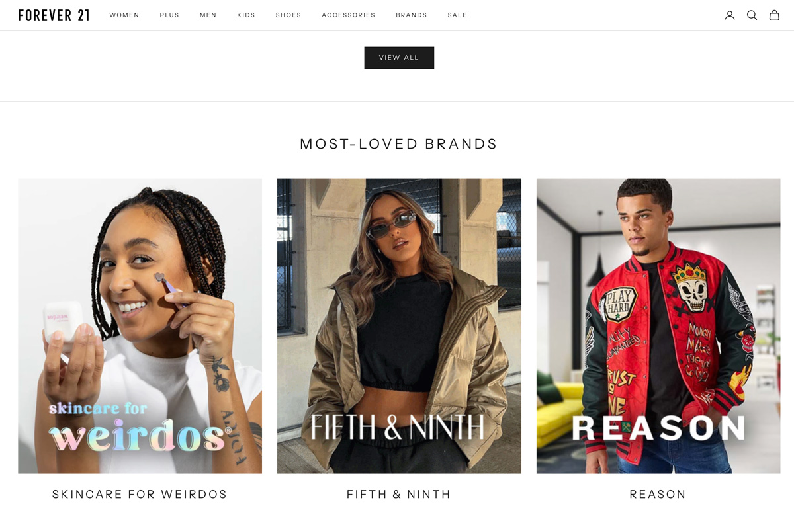Open the shopping bag icon
Viewport: 794px width, 523px height.
click(774, 15)
